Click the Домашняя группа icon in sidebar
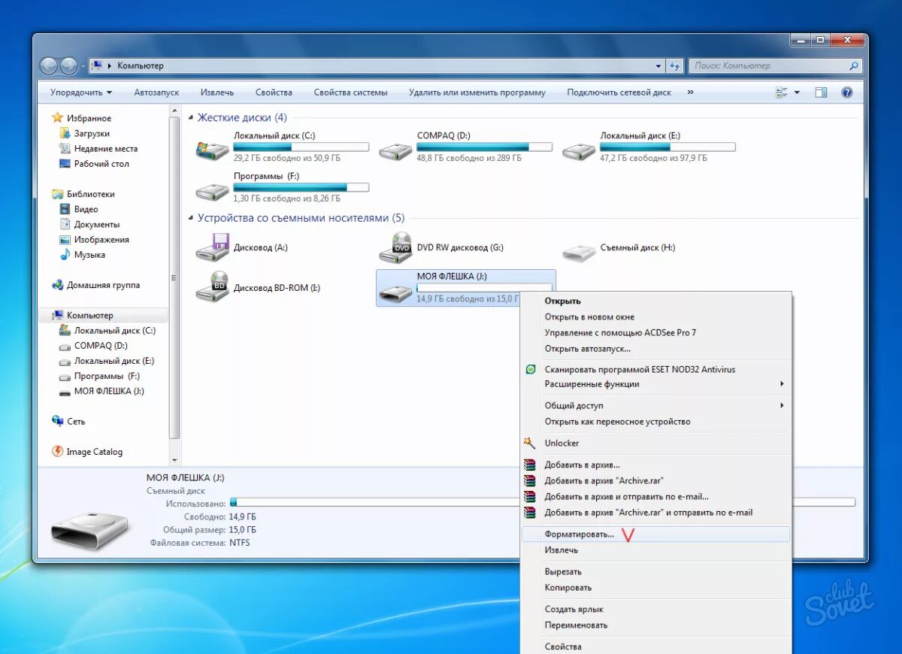 (x=58, y=285)
